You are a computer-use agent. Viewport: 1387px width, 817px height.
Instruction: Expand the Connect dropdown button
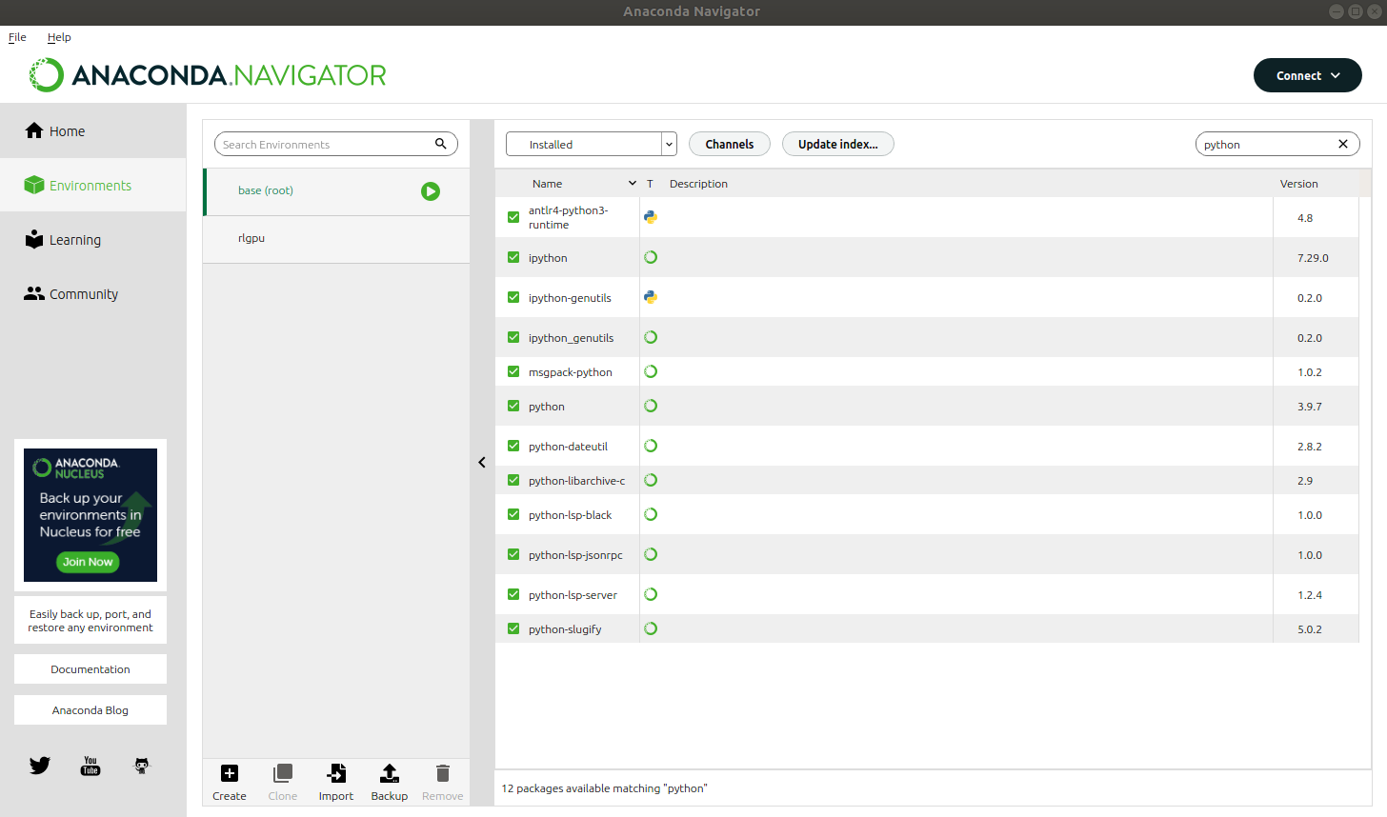tap(1307, 75)
